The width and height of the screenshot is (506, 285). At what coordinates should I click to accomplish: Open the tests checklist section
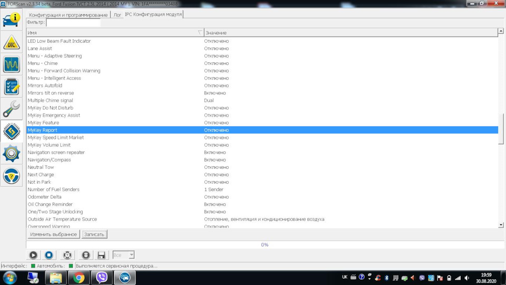point(11,87)
